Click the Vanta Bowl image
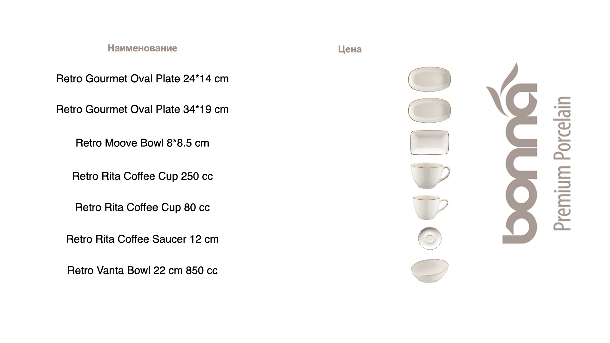This screenshot has height=343, width=610. 430,271
